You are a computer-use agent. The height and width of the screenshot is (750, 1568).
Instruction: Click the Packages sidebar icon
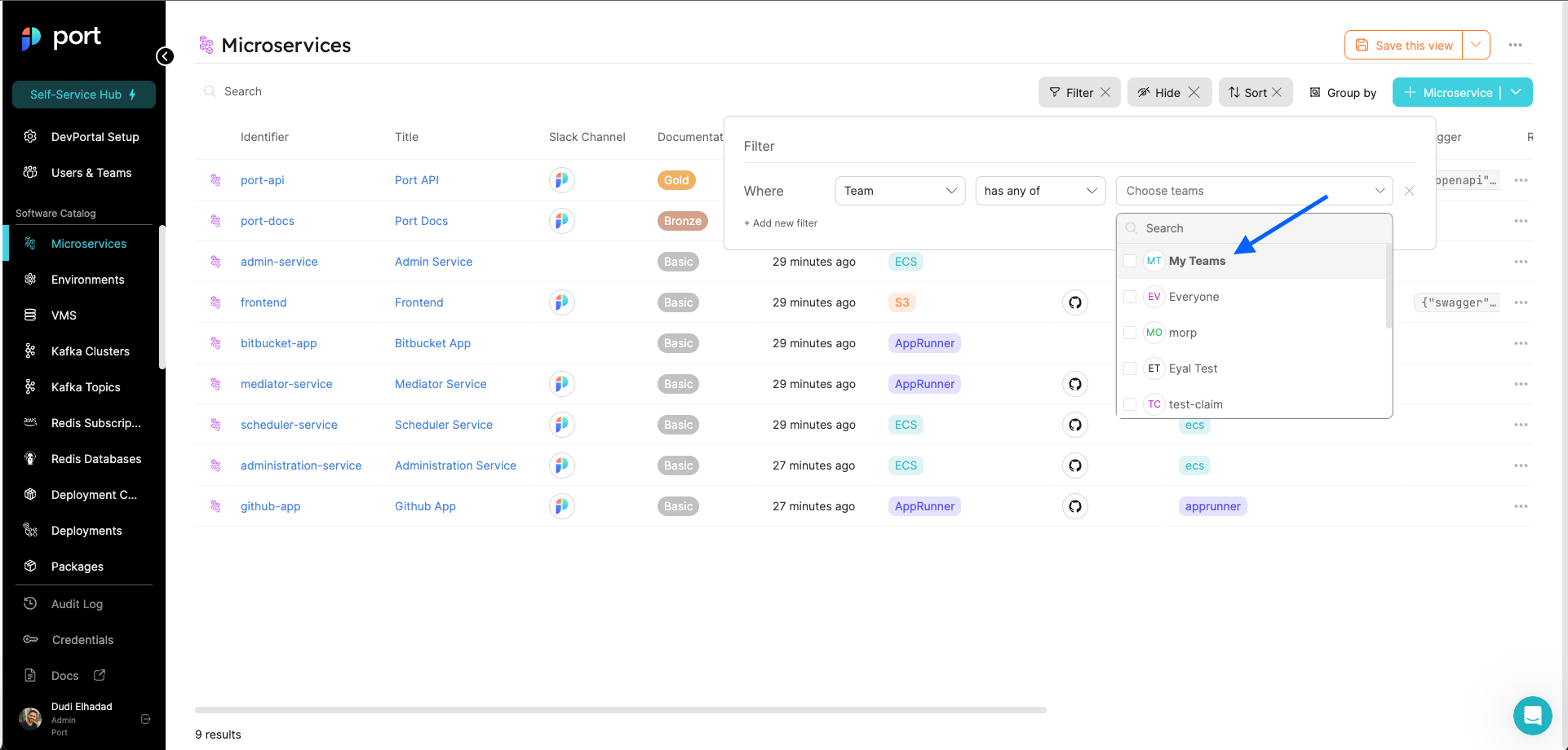coord(30,566)
